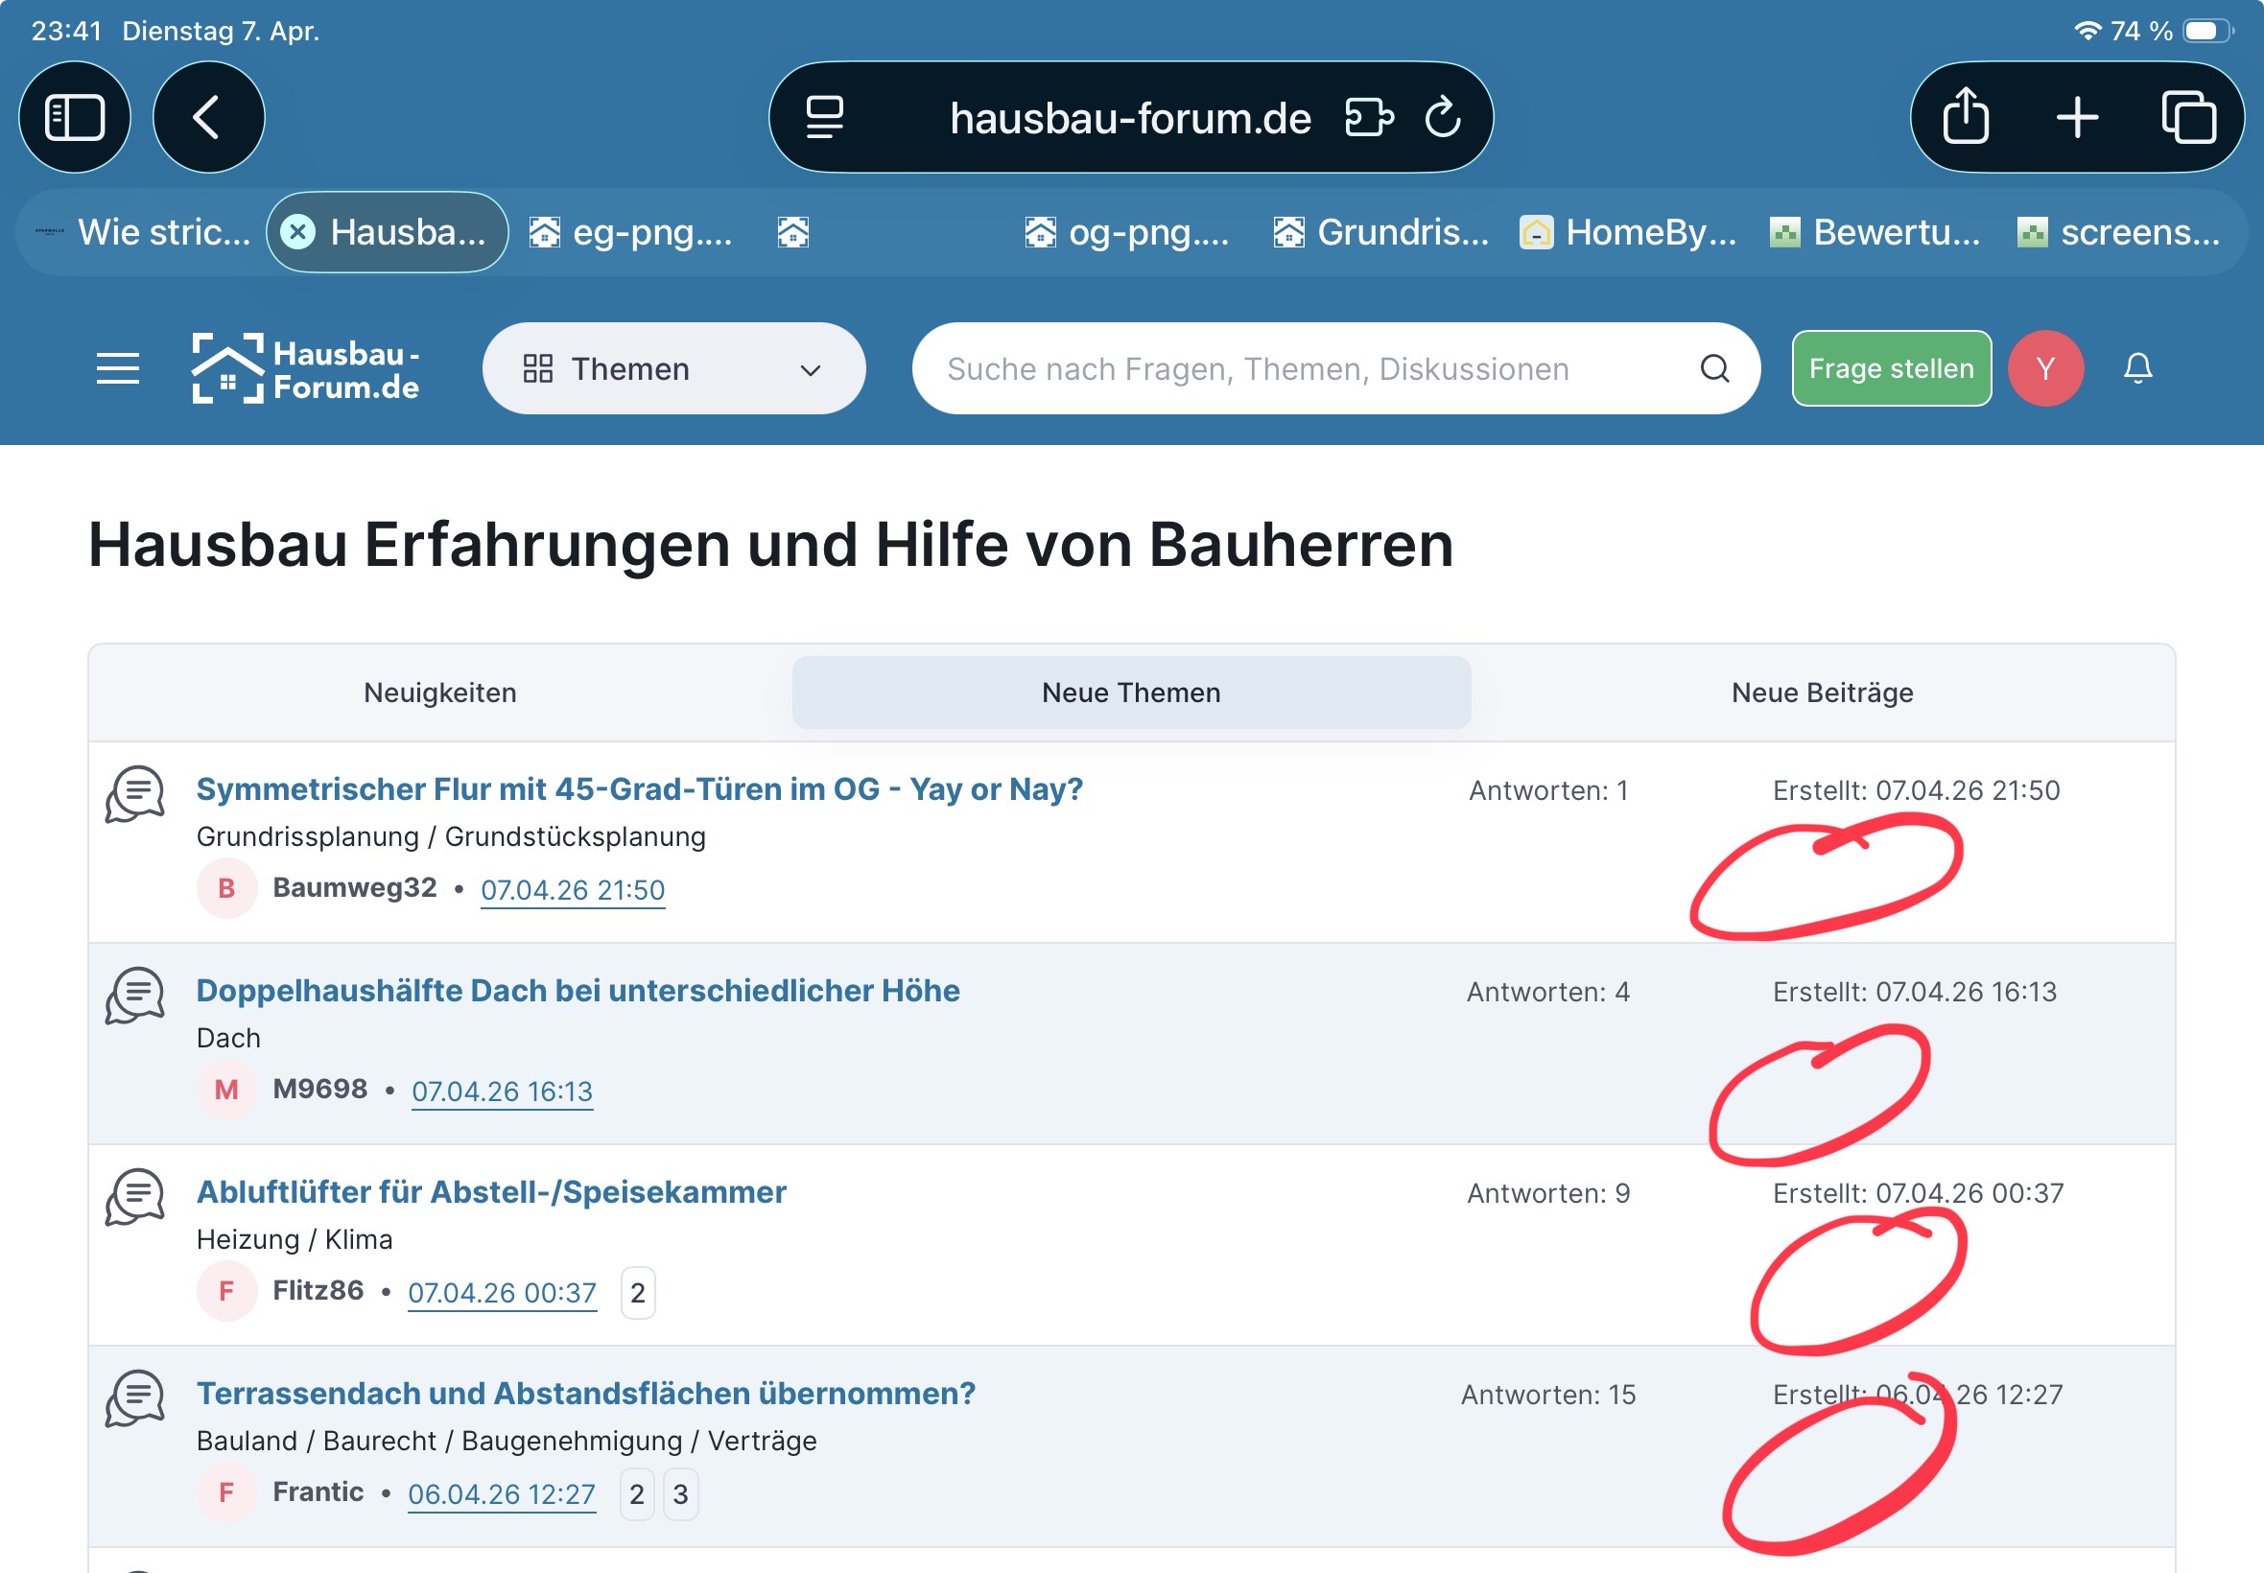The image size is (2264, 1573).
Task: Go to page 3 of Terrassendach thread
Action: (x=680, y=1494)
